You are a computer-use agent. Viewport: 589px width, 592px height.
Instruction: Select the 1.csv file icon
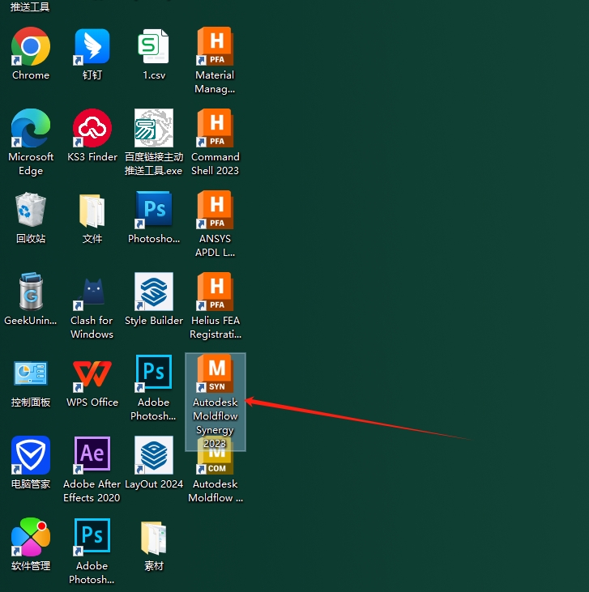click(154, 47)
